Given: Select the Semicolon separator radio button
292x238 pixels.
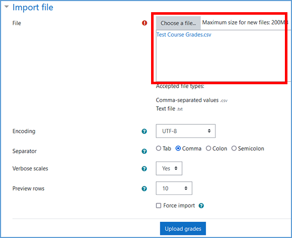Looking at the screenshot, I should point(234,148).
